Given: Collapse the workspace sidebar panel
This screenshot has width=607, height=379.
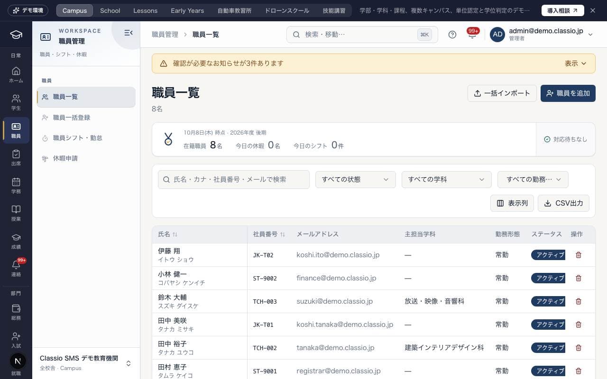Looking at the screenshot, I should point(128,33).
